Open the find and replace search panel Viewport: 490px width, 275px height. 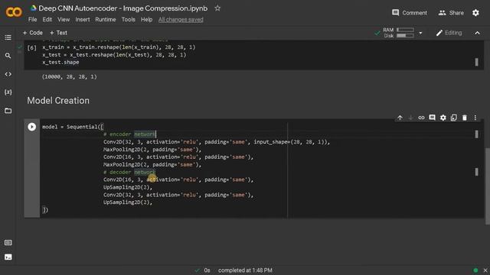click(x=8, y=56)
